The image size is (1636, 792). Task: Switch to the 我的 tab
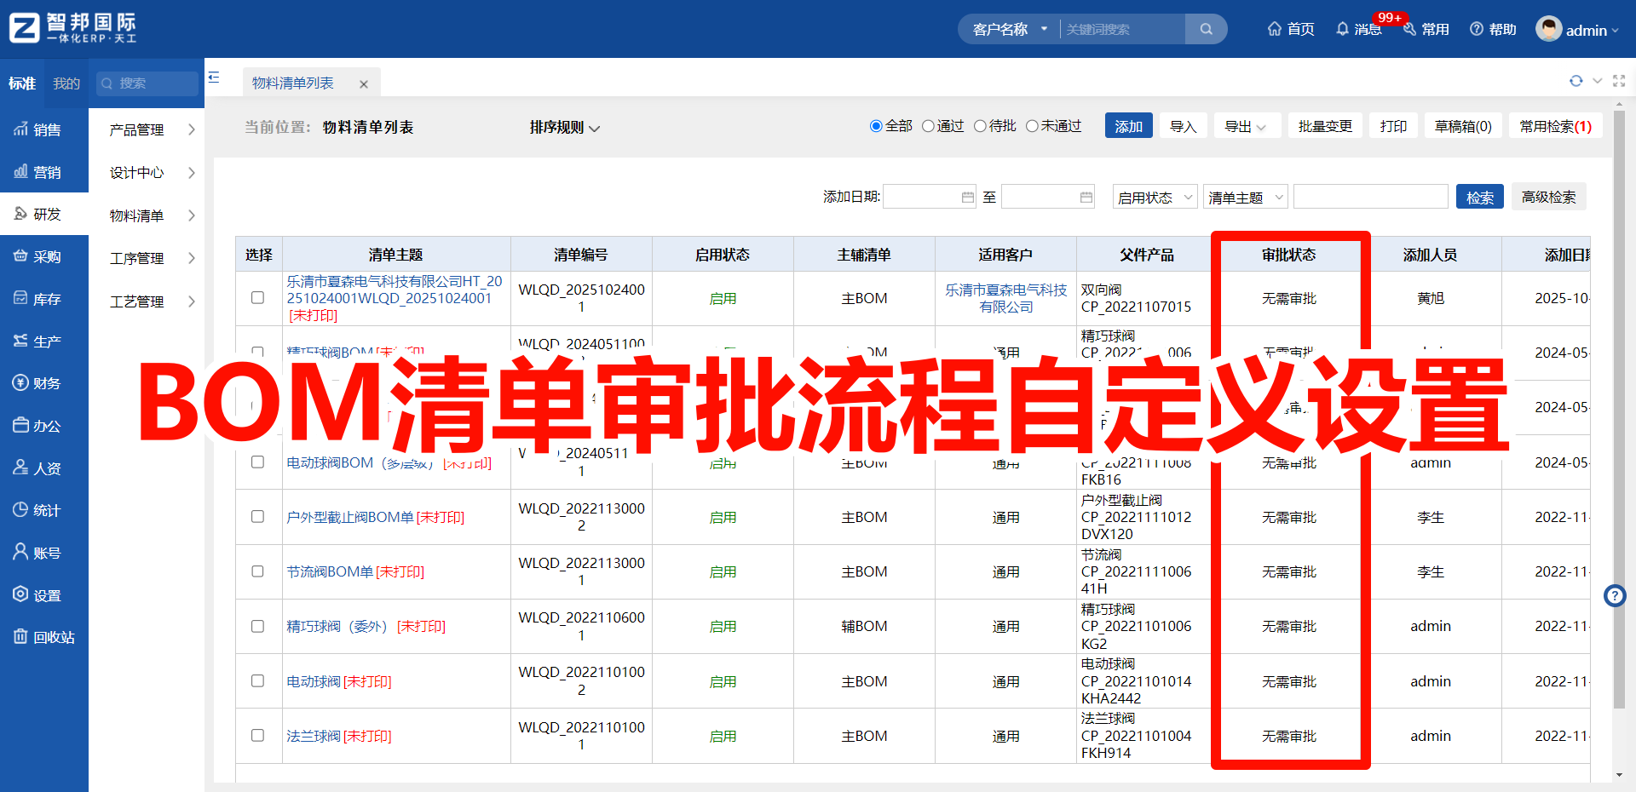coord(66,83)
